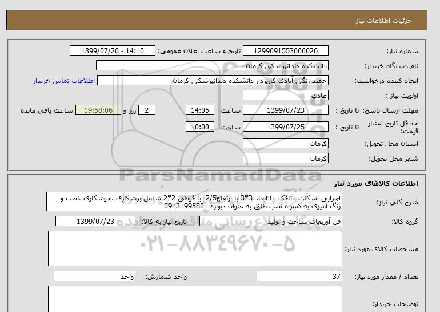The image size is (440, 312).
Task: Open the اطلاعات تماس خریدار link
Action: pyautogui.click(x=64, y=81)
